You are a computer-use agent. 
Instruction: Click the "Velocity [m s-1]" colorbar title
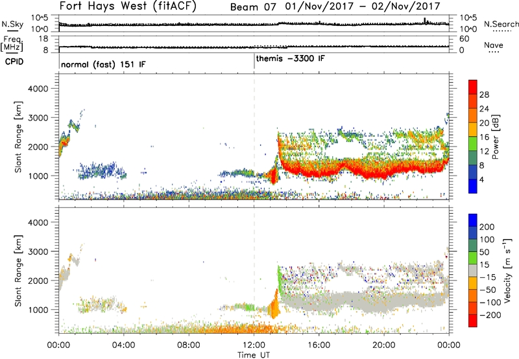tap(507, 270)
